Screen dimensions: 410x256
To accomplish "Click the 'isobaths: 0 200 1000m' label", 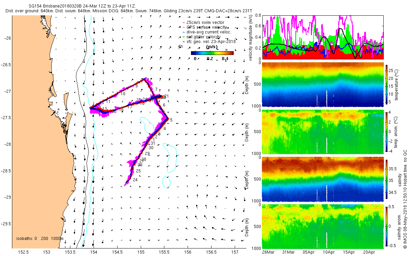I will click(40, 239).
